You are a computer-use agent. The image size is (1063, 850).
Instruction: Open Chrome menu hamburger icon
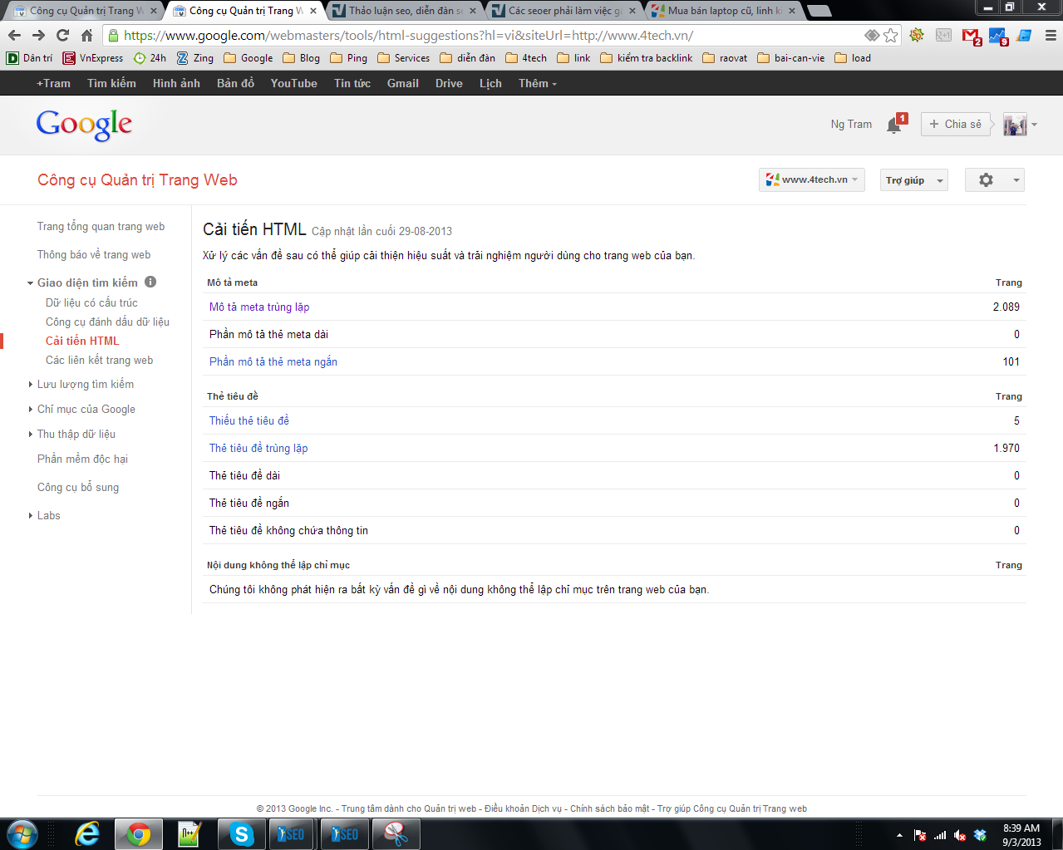point(1051,35)
